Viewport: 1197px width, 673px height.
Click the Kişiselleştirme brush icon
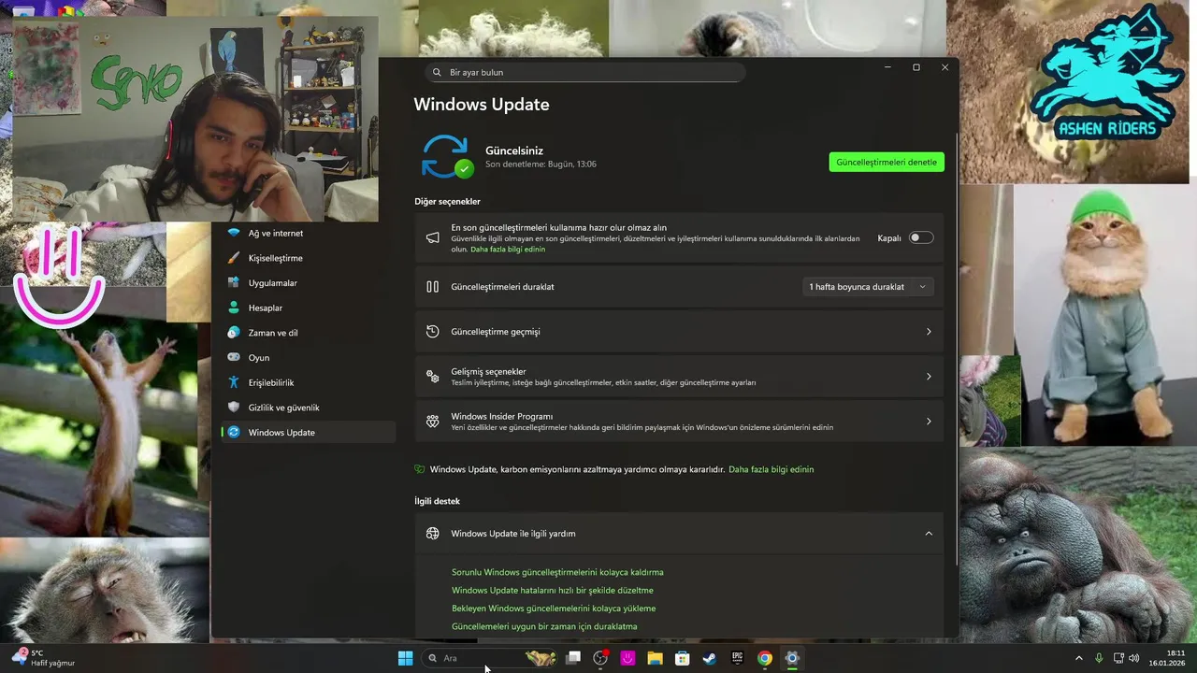point(234,258)
